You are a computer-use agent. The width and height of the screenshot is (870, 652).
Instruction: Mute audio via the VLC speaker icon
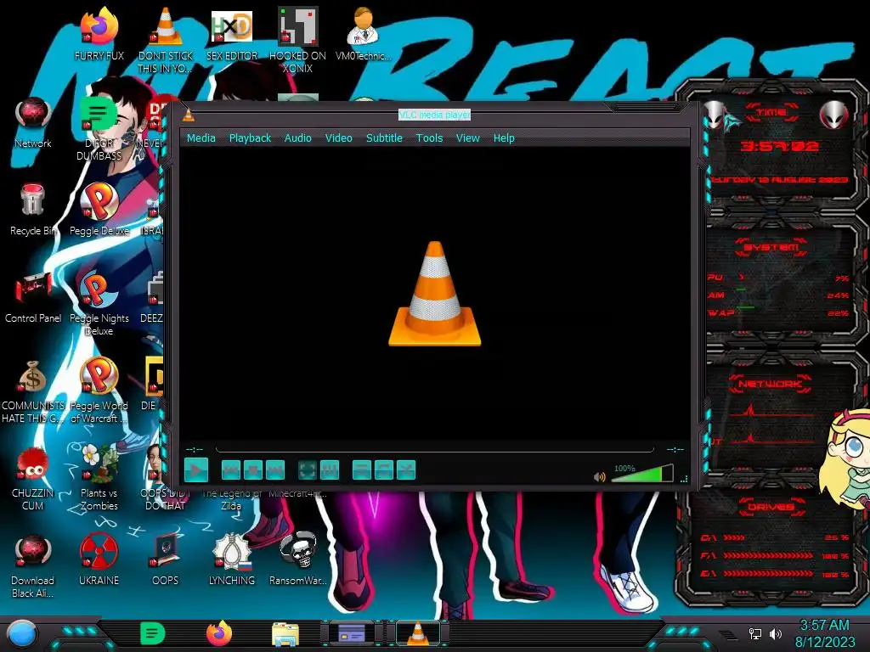coord(599,477)
